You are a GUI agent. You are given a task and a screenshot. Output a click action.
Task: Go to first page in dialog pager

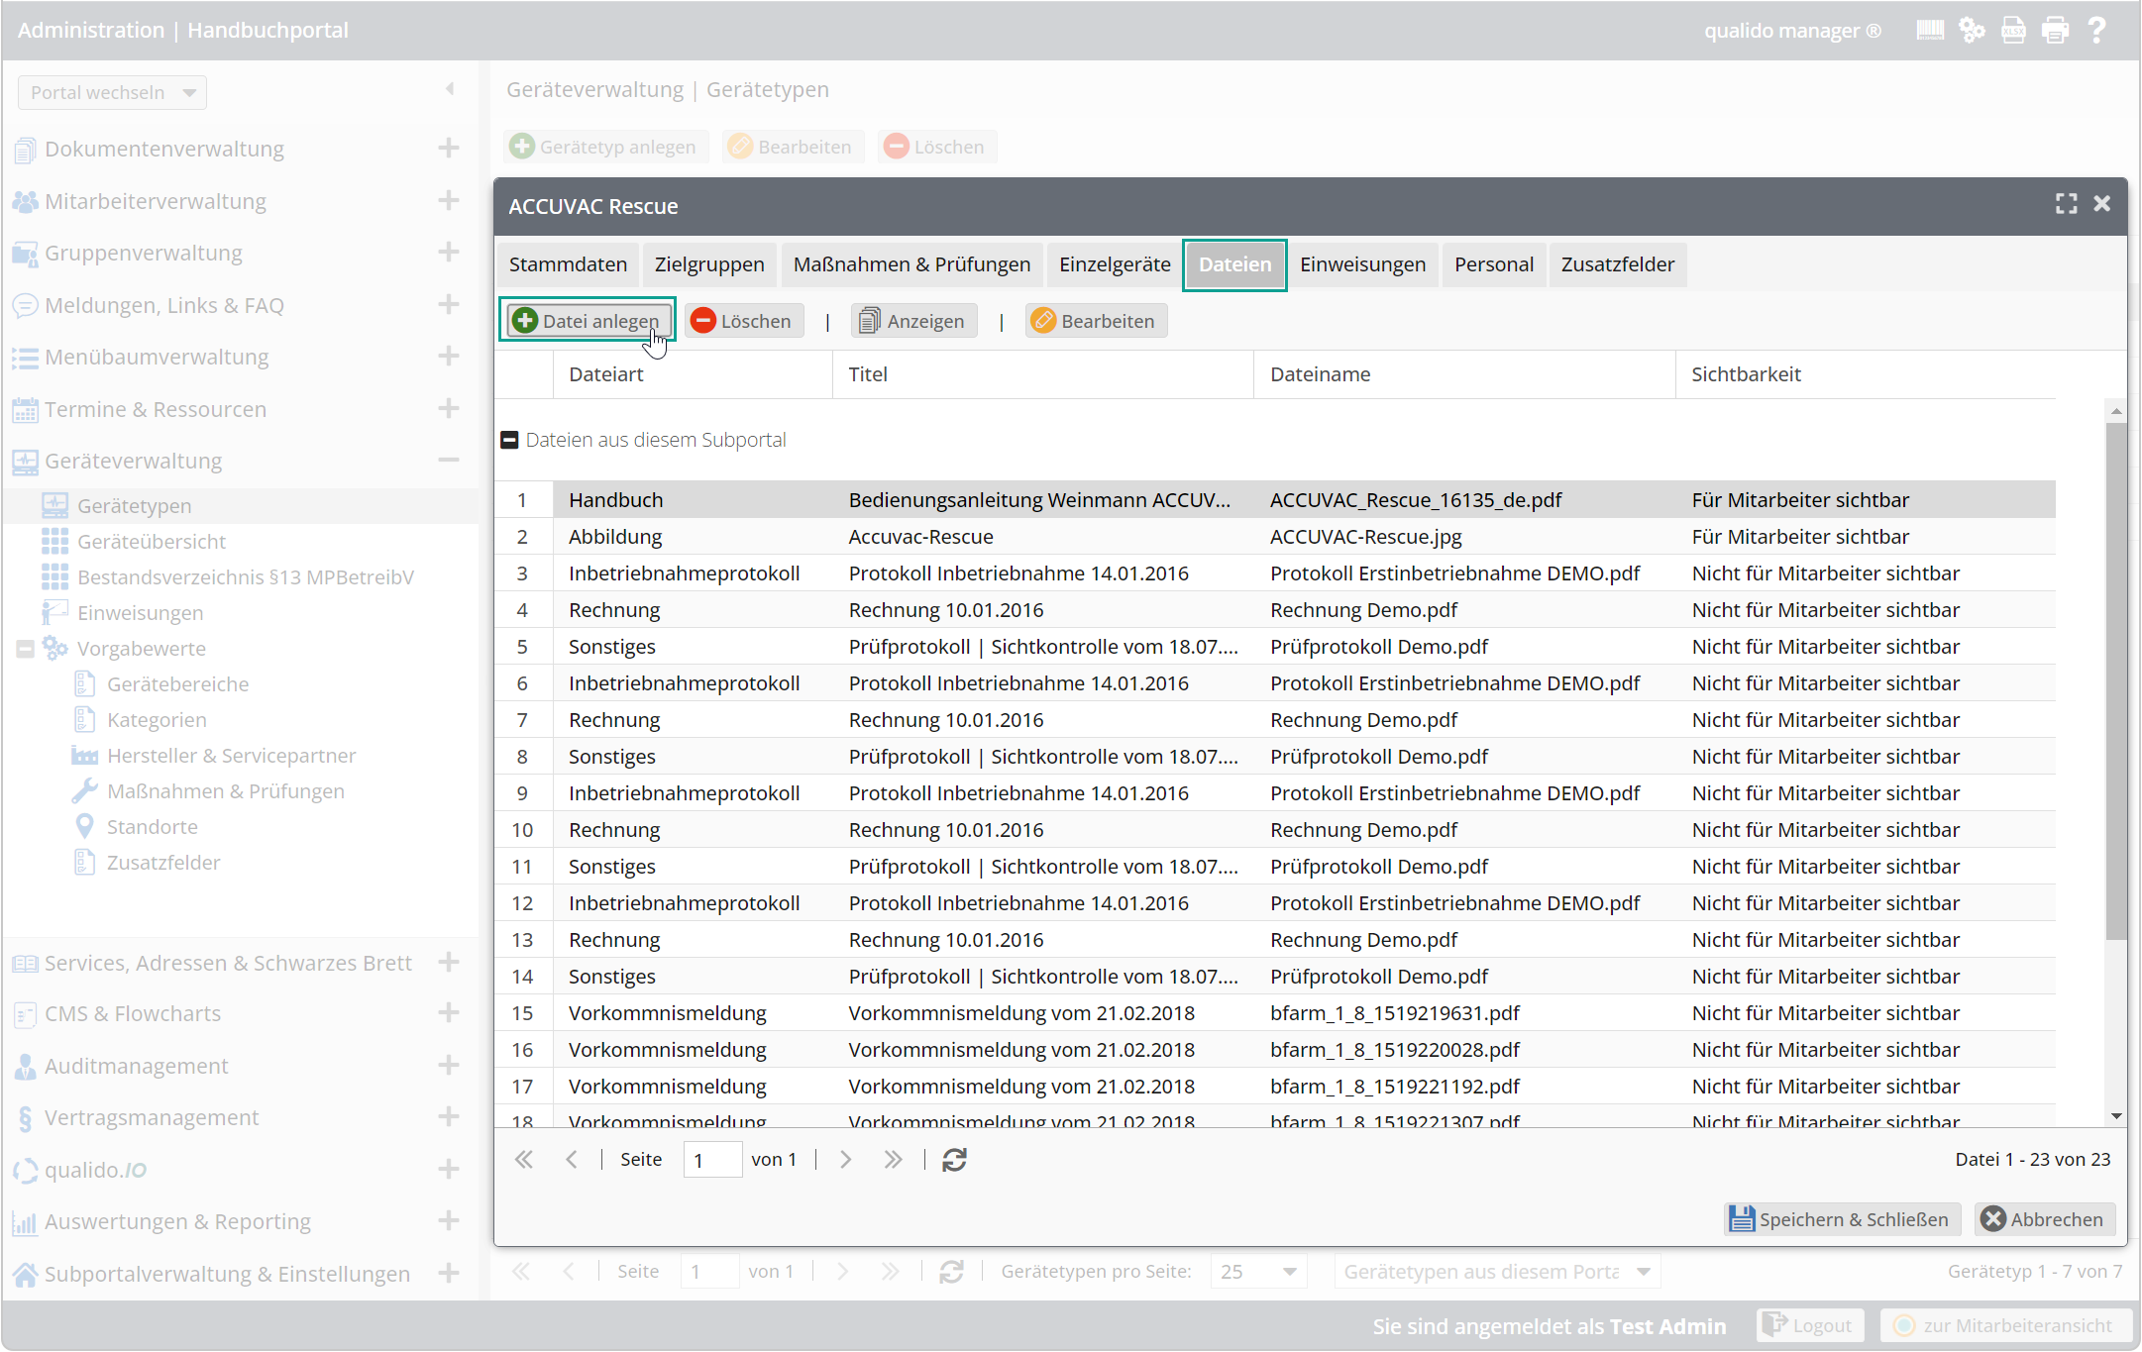pos(524,1160)
